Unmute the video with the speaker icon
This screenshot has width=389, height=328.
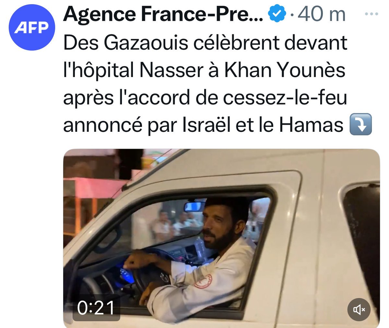pyautogui.click(x=359, y=310)
